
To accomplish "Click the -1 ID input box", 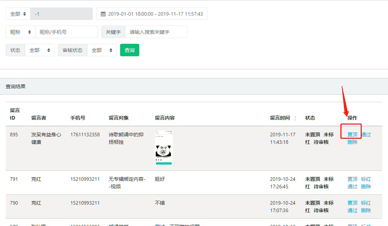I will [x=61, y=14].
